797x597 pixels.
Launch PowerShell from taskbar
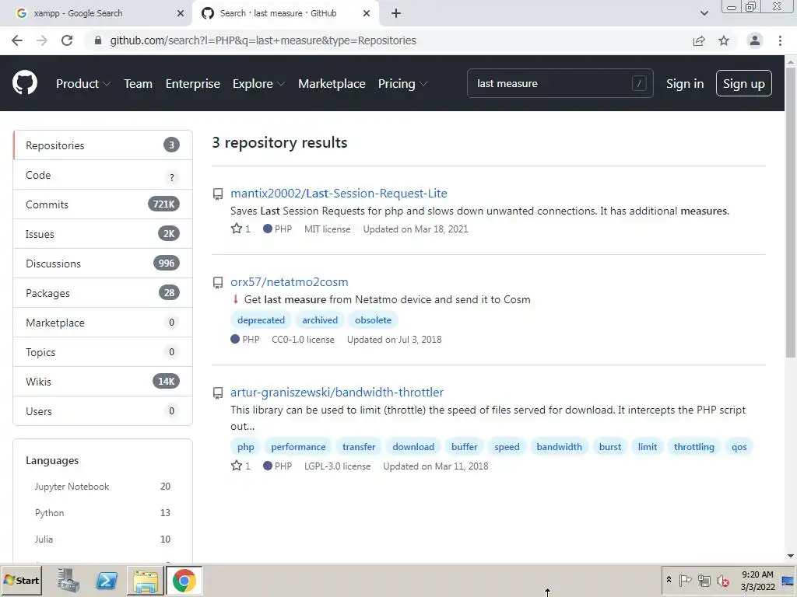(x=107, y=580)
